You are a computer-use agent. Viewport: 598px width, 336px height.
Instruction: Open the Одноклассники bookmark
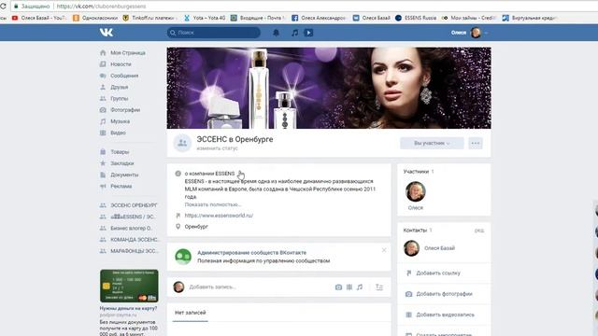point(95,18)
